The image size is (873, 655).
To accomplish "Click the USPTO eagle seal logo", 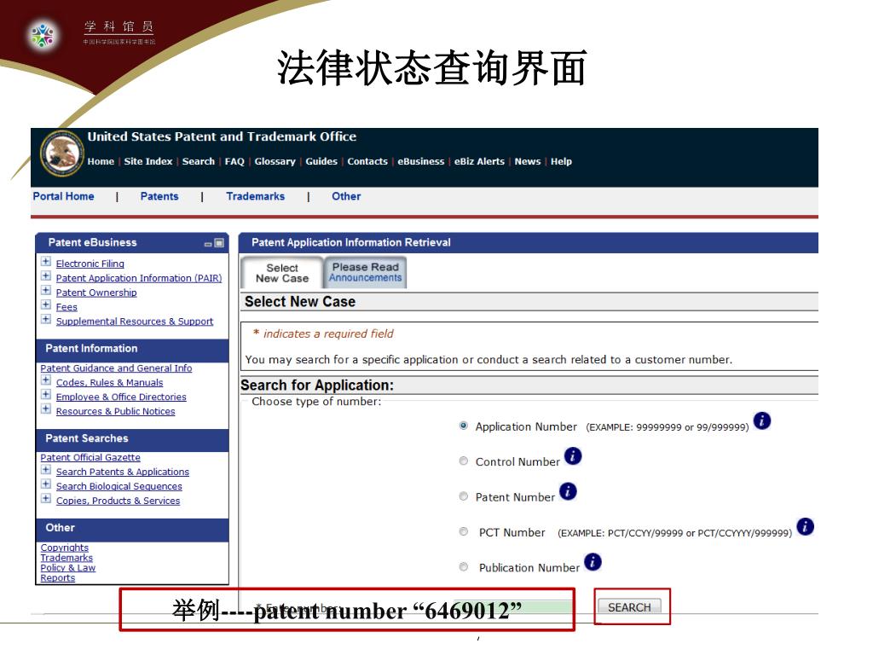I will (x=61, y=154).
